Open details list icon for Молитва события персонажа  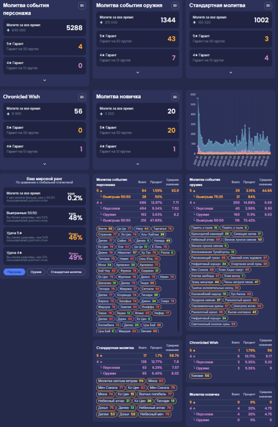click(x=82, y=5)
